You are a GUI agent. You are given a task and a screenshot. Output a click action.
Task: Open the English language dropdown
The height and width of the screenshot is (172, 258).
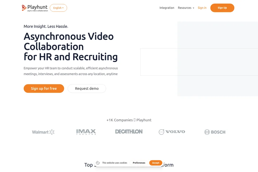[x=58, y=8]
